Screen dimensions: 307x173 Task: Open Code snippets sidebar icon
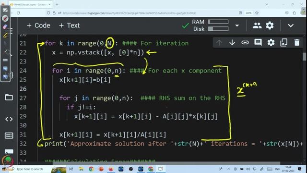pos(9,119)
